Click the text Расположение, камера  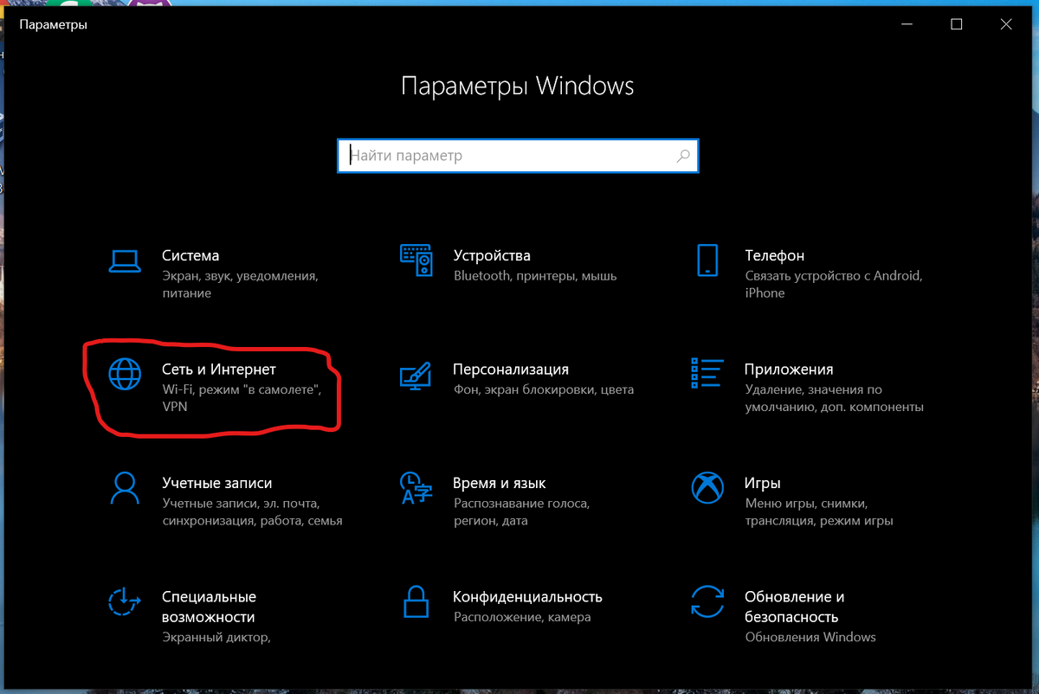[522, 617]
